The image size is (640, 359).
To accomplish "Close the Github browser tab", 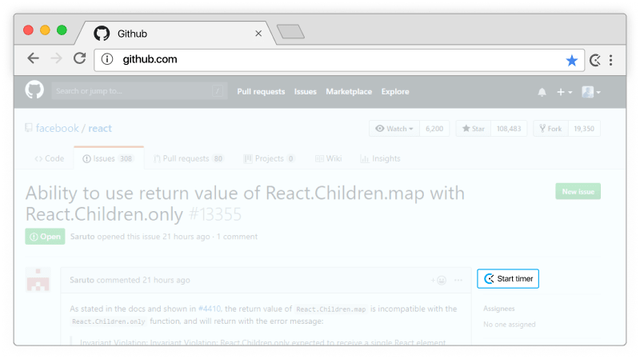I will (x=258, y=34).
